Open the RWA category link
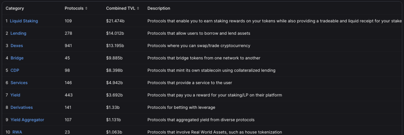This screenshot has height=135, width=404. tap(17, 132)
